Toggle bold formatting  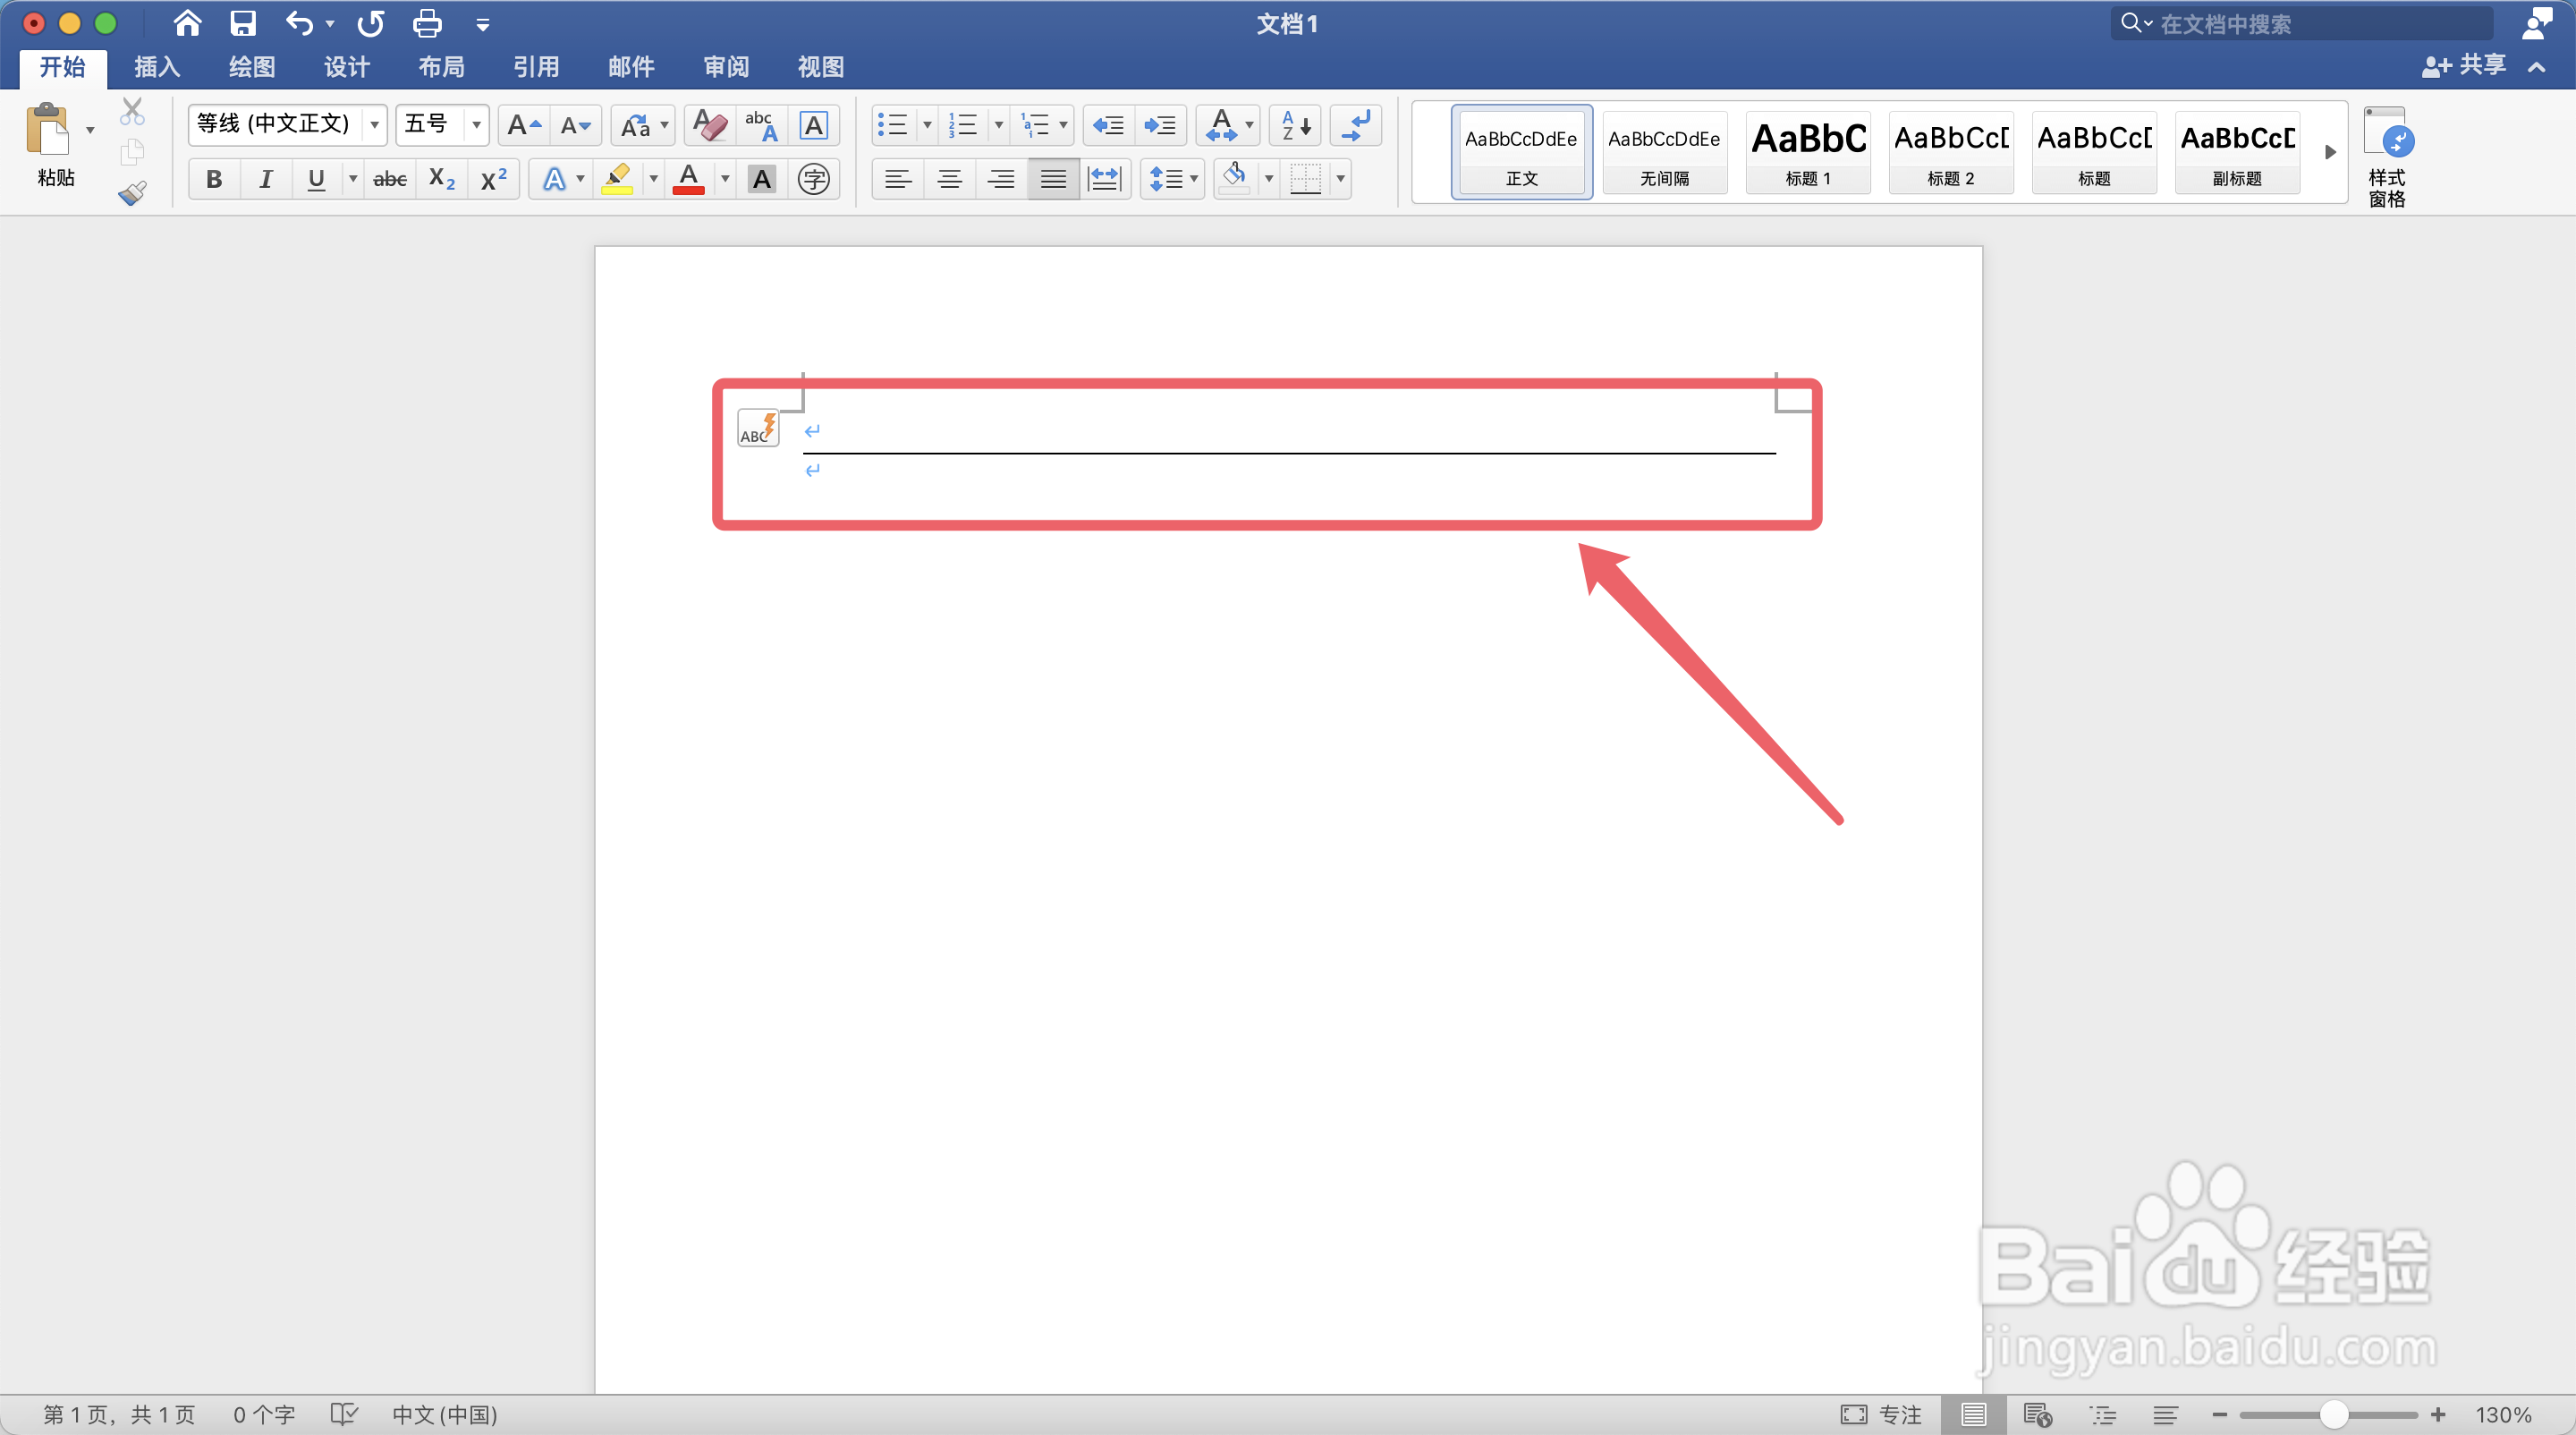214,179
